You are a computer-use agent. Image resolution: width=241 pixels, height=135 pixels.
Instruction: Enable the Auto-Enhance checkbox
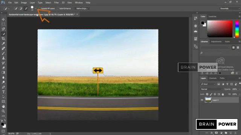(58, 9)
